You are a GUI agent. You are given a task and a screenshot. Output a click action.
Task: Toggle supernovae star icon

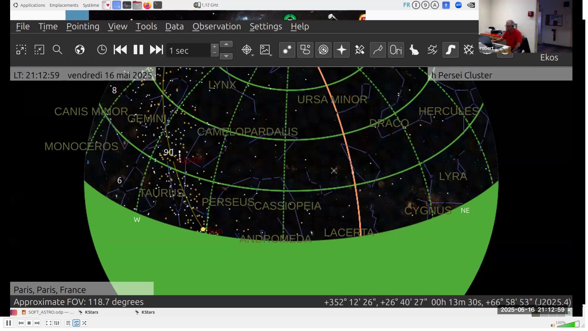pos(341,50)
